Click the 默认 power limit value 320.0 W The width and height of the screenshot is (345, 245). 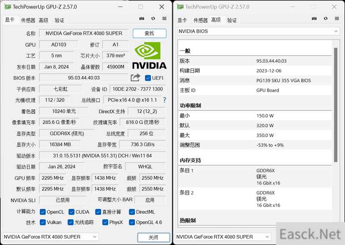(265, 126)
